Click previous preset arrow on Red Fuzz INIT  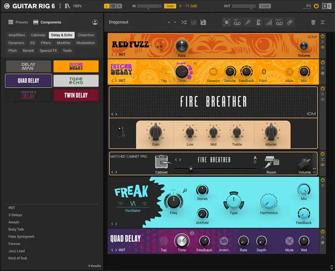pos(112,54)
